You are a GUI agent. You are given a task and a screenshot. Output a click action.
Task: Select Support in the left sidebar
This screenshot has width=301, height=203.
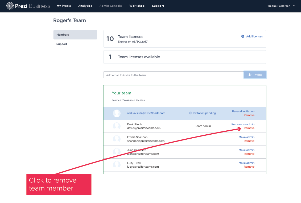[62, 44]
